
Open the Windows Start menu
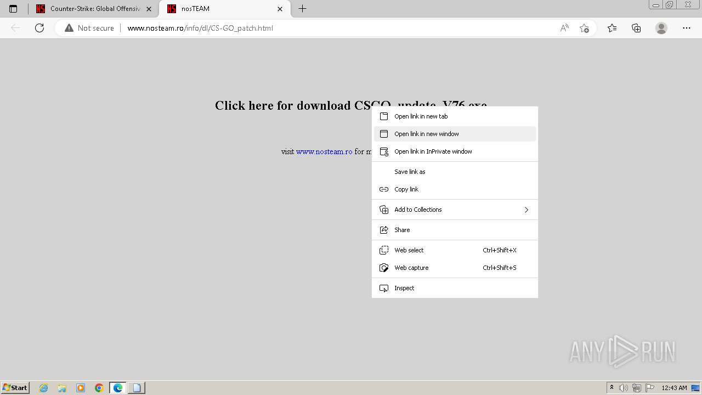tap(15, 387)
